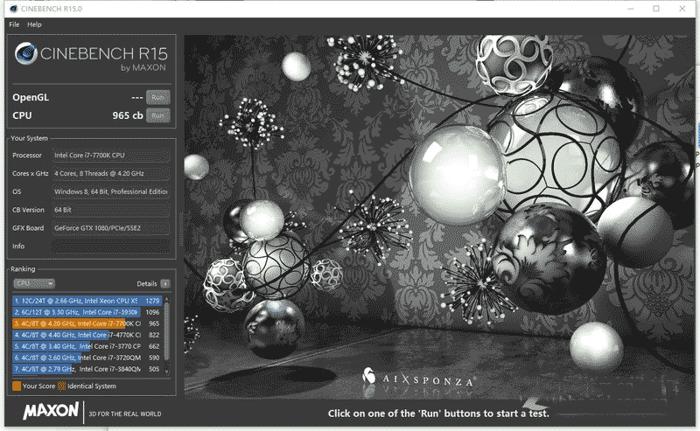
Task: Minimize the Cinebench window
Action: tap(630, 9)
